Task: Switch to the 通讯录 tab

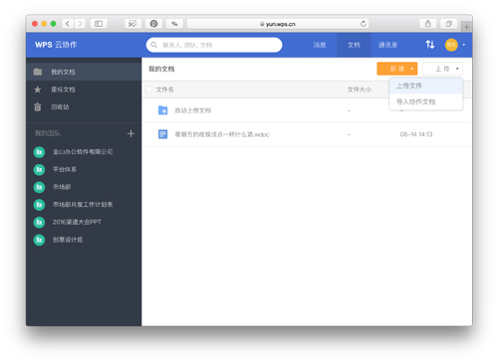Action: (387, 45)
